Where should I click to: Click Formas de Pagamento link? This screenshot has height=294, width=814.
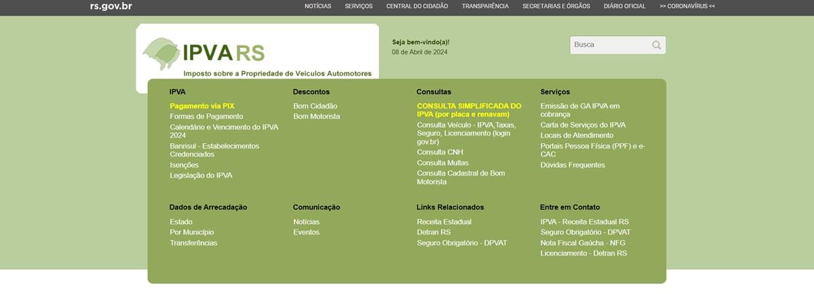pos(206,117)
